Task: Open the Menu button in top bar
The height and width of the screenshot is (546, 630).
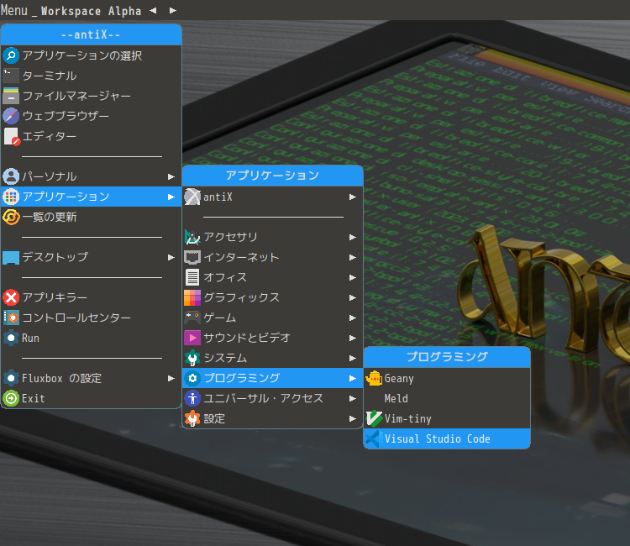Action: (x=14, y=10)
